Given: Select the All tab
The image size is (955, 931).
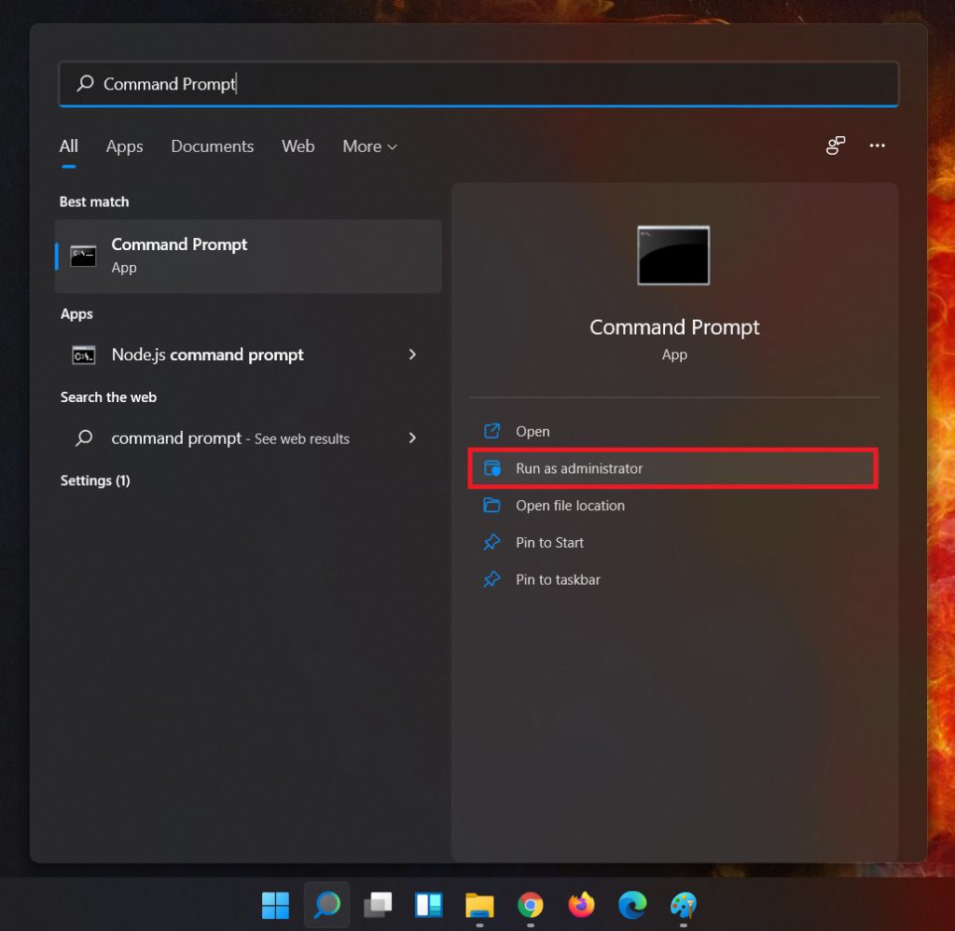Looking at the screenshot, I should click(x=69, y=146).
